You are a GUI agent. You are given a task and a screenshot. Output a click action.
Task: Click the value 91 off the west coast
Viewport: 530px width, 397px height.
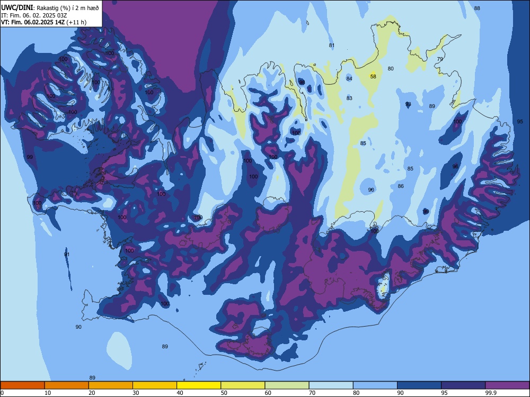pos(67,254)
